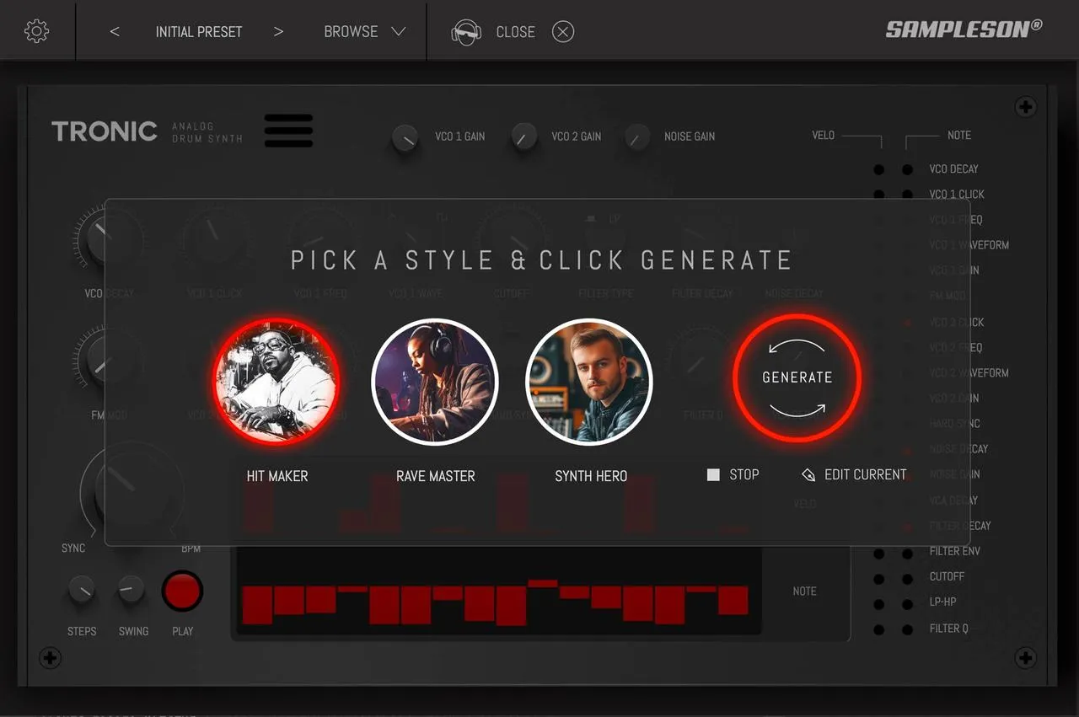Click the top-right plus screw icon
The height and width of the screenshot is (717, 1079).
1025,107
